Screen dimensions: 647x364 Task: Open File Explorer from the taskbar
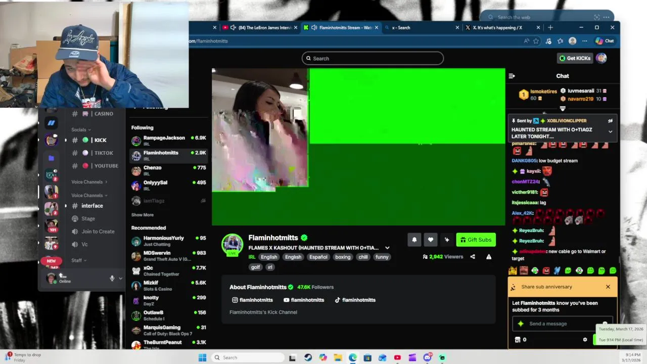tap(338, 357)
